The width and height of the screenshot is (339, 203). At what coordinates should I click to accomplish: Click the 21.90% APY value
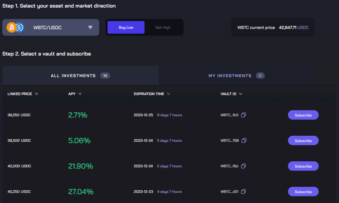[x=80, y=166]
